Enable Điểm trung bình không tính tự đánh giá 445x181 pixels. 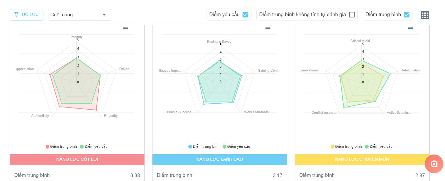click(352, 15)
